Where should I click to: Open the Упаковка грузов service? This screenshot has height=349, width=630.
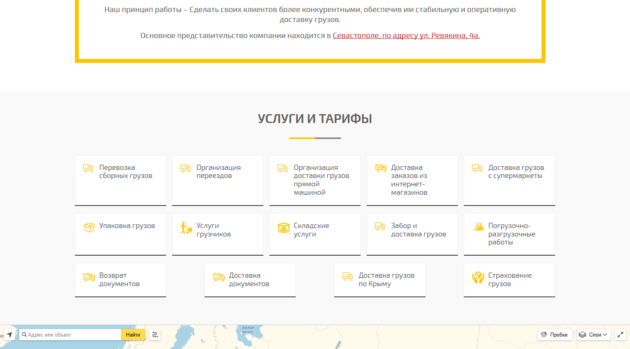(x=120, y=234)
